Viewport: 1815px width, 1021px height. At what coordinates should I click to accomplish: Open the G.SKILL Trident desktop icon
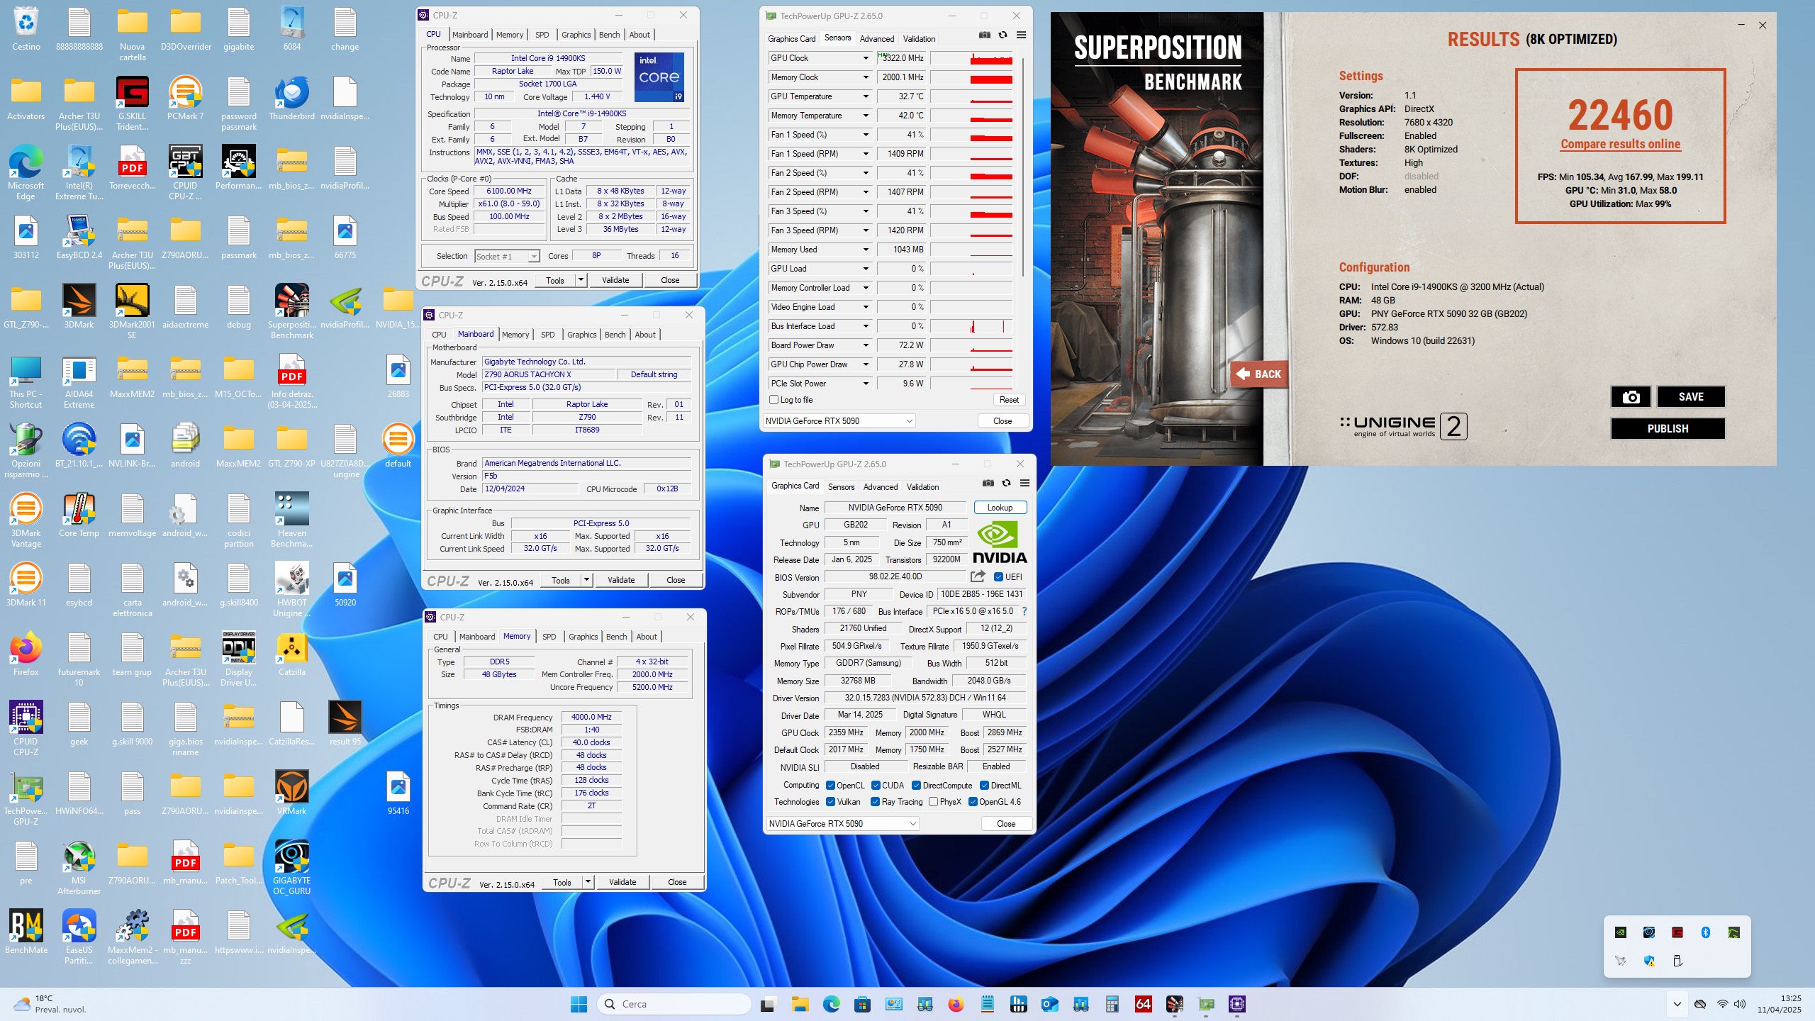point(133,103)
